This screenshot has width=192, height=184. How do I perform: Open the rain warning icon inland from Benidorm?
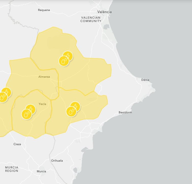click(x=71, y=112)
